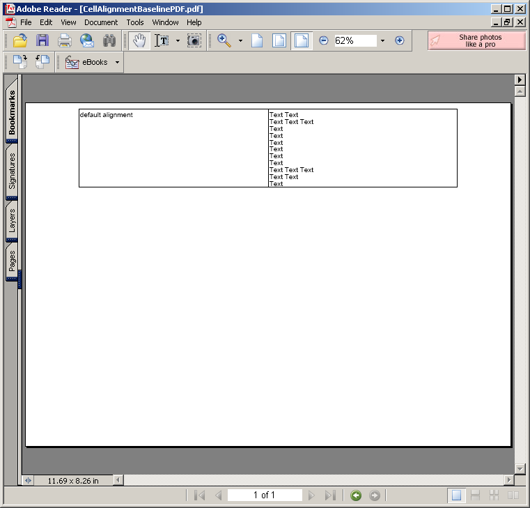Expand the Text selection tool dropdown arrow
The width and height of the screenshot is (530, 508).
178,41
